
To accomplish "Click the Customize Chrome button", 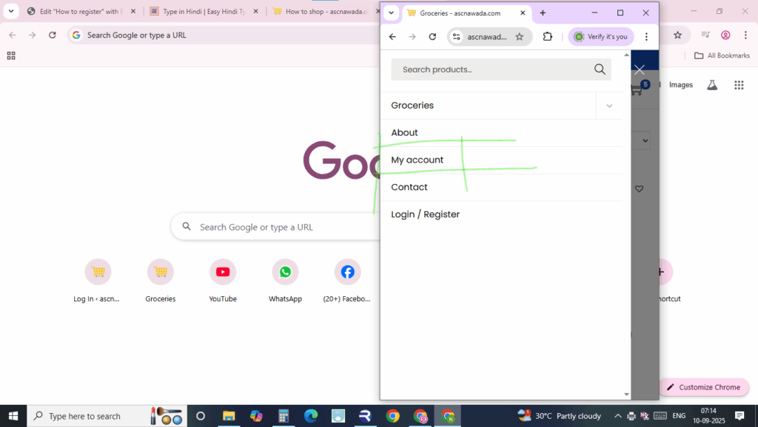I will (x=702, y=387).
